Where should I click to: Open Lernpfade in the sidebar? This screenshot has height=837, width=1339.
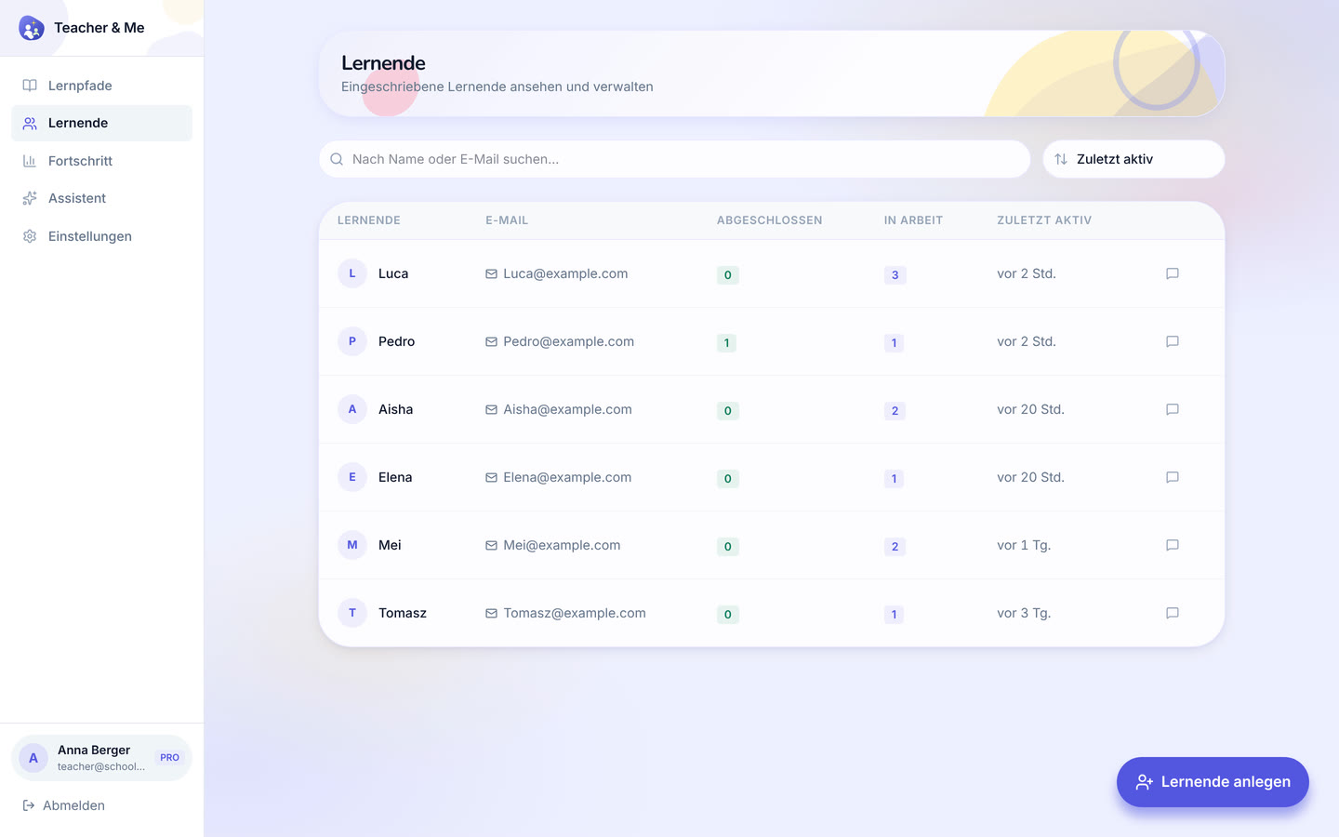click(101, 86)
